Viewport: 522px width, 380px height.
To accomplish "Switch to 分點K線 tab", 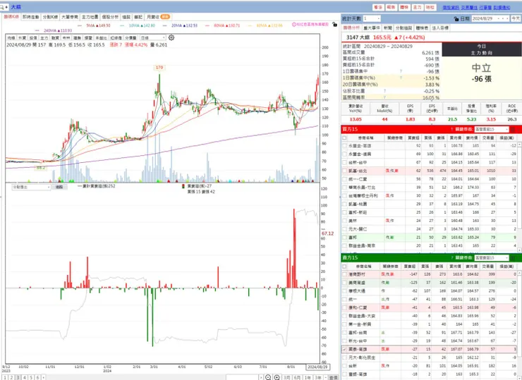I will click(x=51, y=17).
